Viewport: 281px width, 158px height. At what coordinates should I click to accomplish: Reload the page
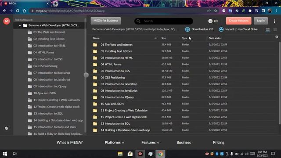tap(18, 11)
